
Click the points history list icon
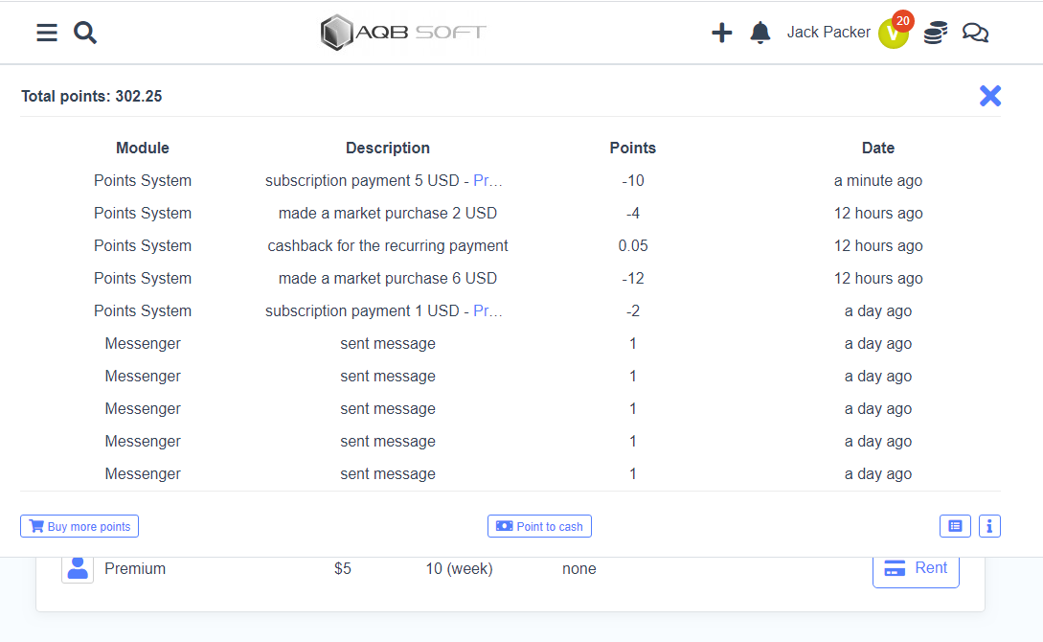pyautogui.click(x=955, y=526)
